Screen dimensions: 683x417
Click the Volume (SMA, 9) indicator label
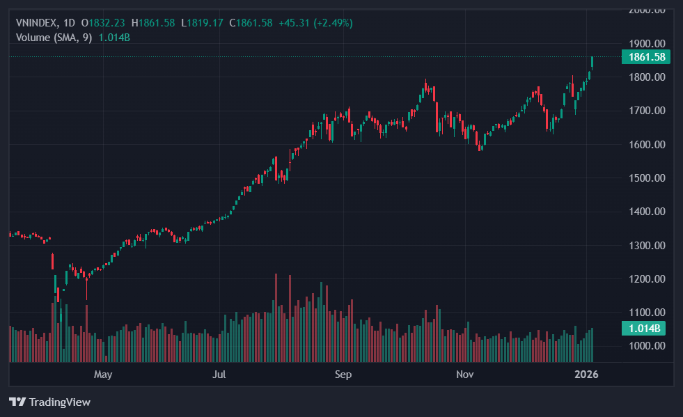[54, 37]
